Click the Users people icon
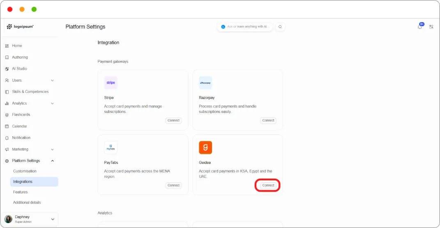440x228 pixels. (x=7, y=80)
